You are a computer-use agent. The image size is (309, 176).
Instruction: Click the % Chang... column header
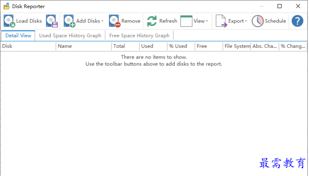pos(293,46)
